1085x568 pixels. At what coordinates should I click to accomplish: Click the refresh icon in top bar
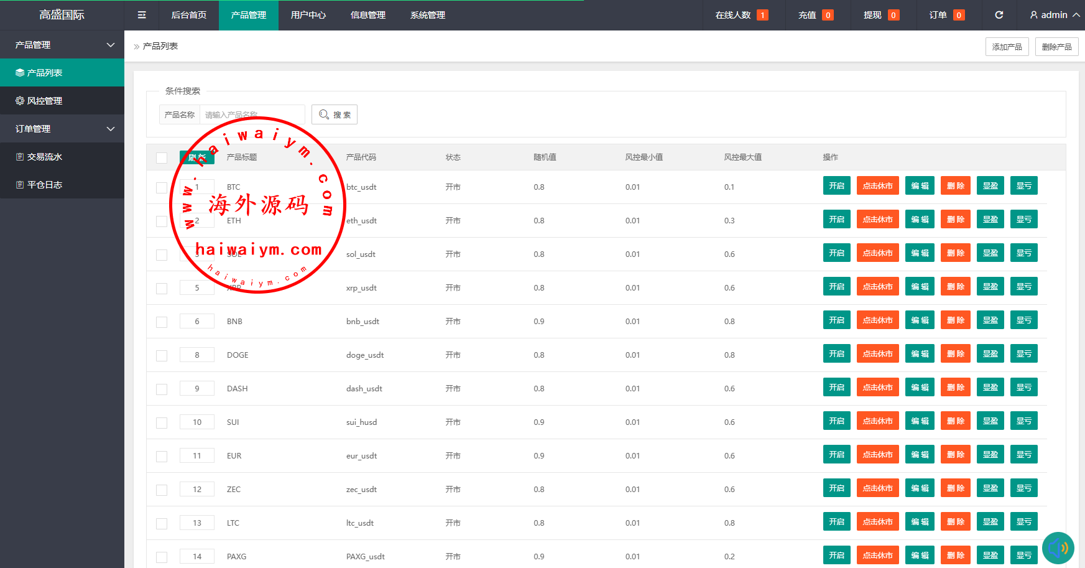[999, 15]
